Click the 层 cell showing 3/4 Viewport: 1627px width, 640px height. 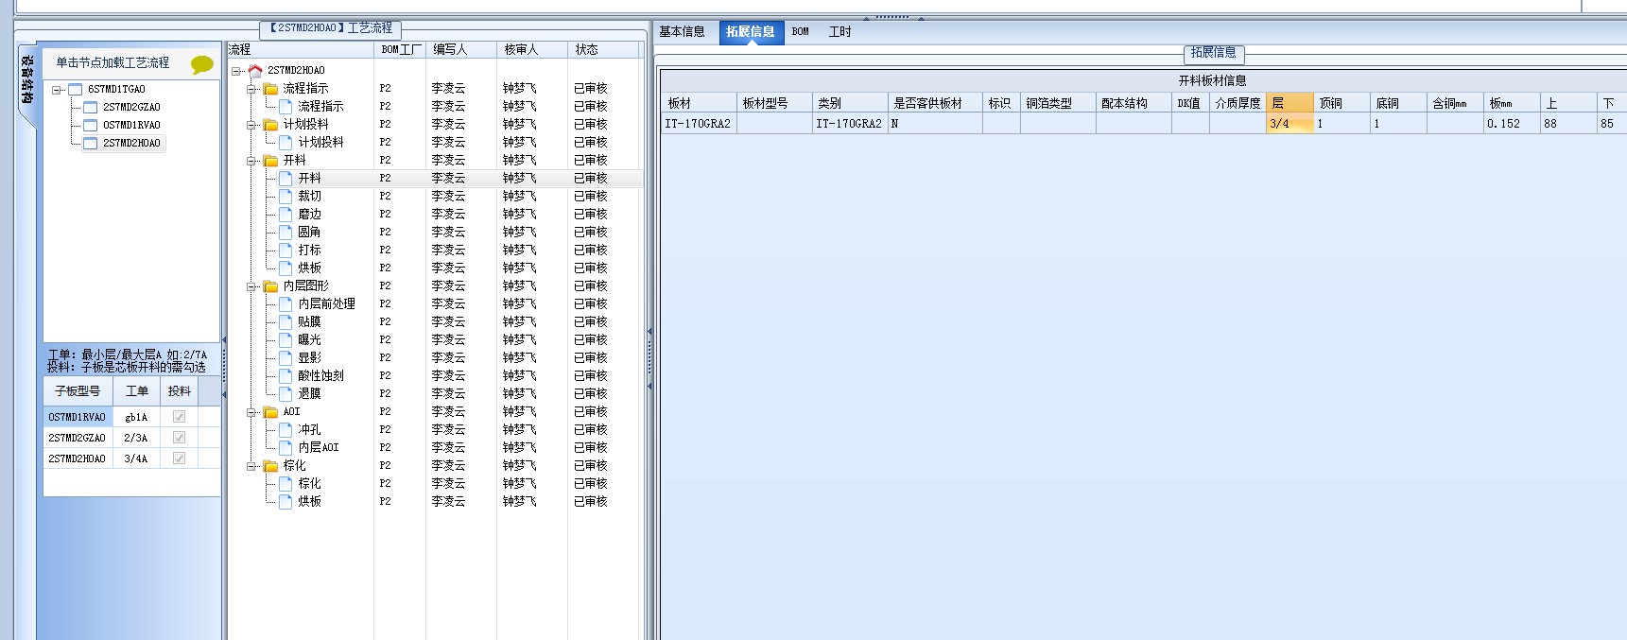[1290, 124]
